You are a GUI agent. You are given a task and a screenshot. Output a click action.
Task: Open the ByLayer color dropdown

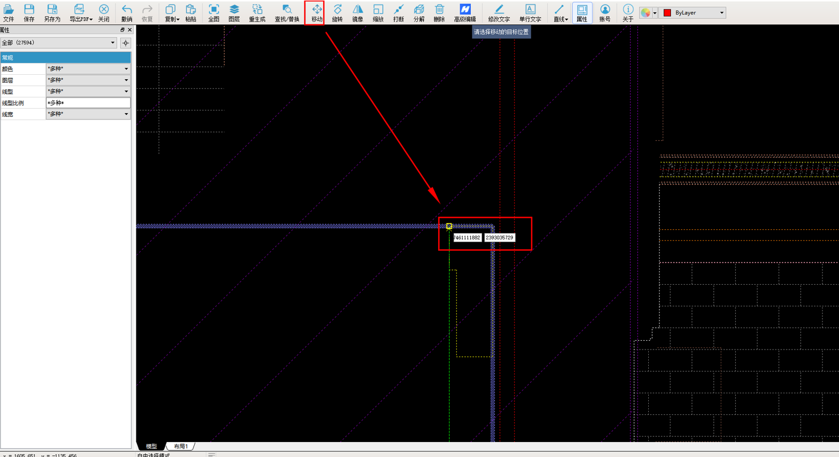click(693, 13)
